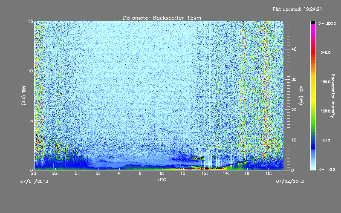Pick the pale cyan band at colorbar bottom
Image resolution: width=341 pixels, height=213 pixels.
point(313,168)
